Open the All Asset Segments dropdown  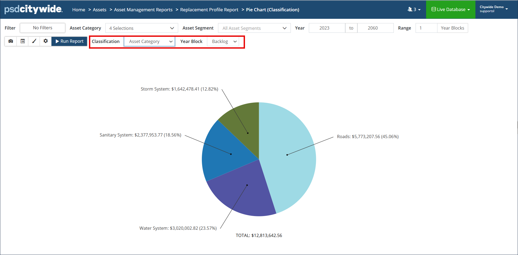pyautogui.click(x=254, y=28)
